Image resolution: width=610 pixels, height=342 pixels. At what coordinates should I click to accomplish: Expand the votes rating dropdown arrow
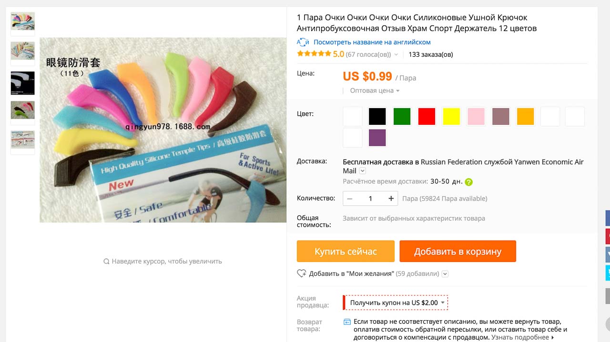click(396, 55)
